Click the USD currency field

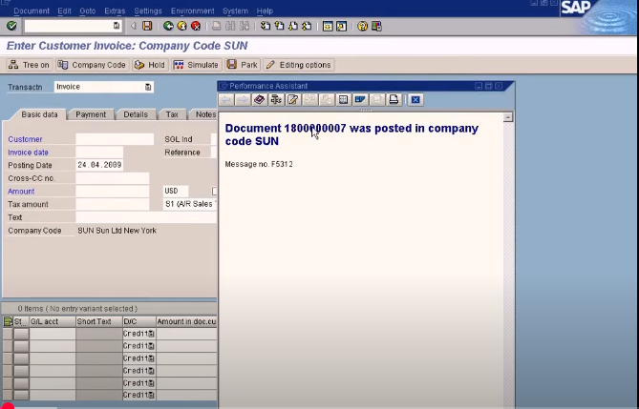[176, 191]
